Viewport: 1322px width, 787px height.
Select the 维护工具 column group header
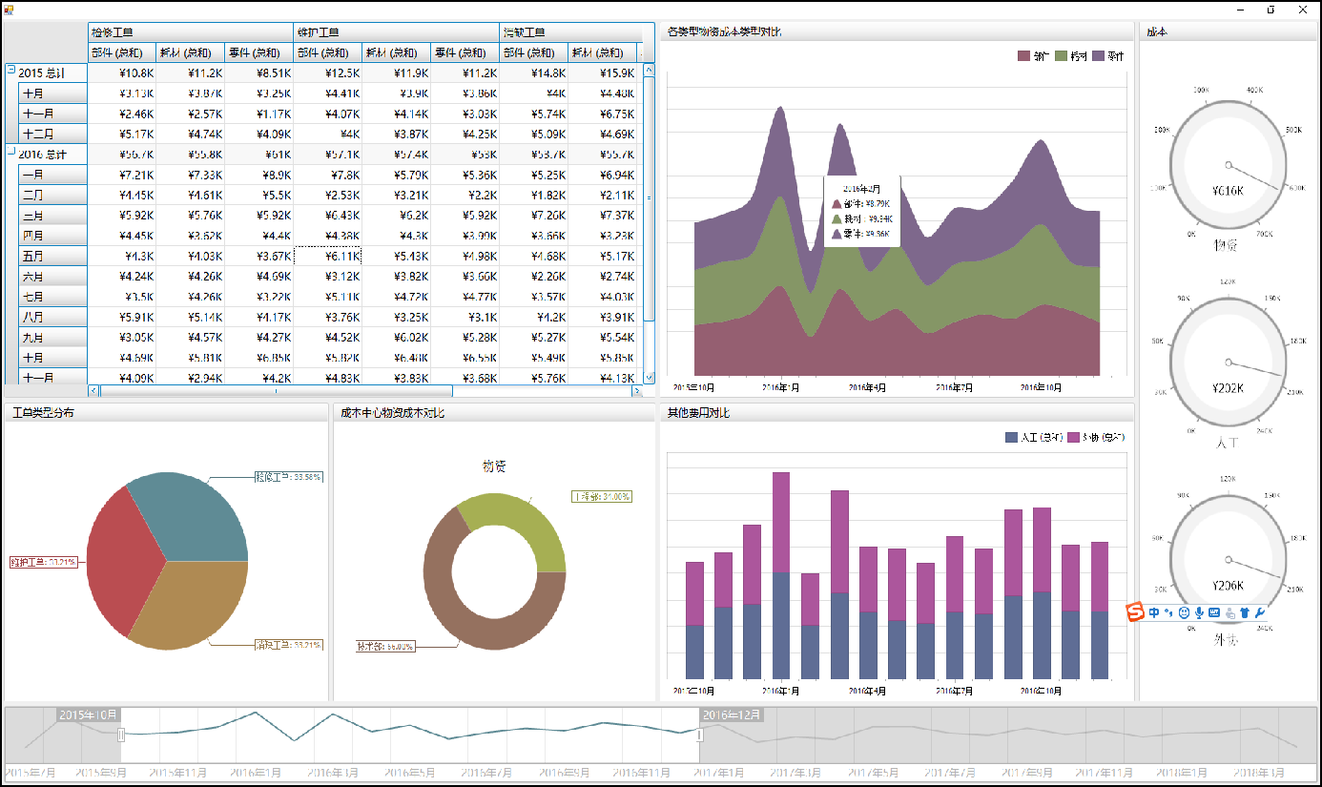tap(396, 32)
